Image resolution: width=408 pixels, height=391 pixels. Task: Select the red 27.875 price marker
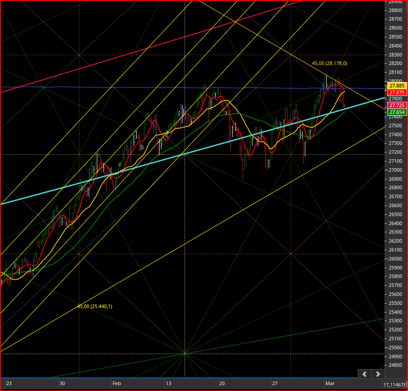click(x=397, y=92)
